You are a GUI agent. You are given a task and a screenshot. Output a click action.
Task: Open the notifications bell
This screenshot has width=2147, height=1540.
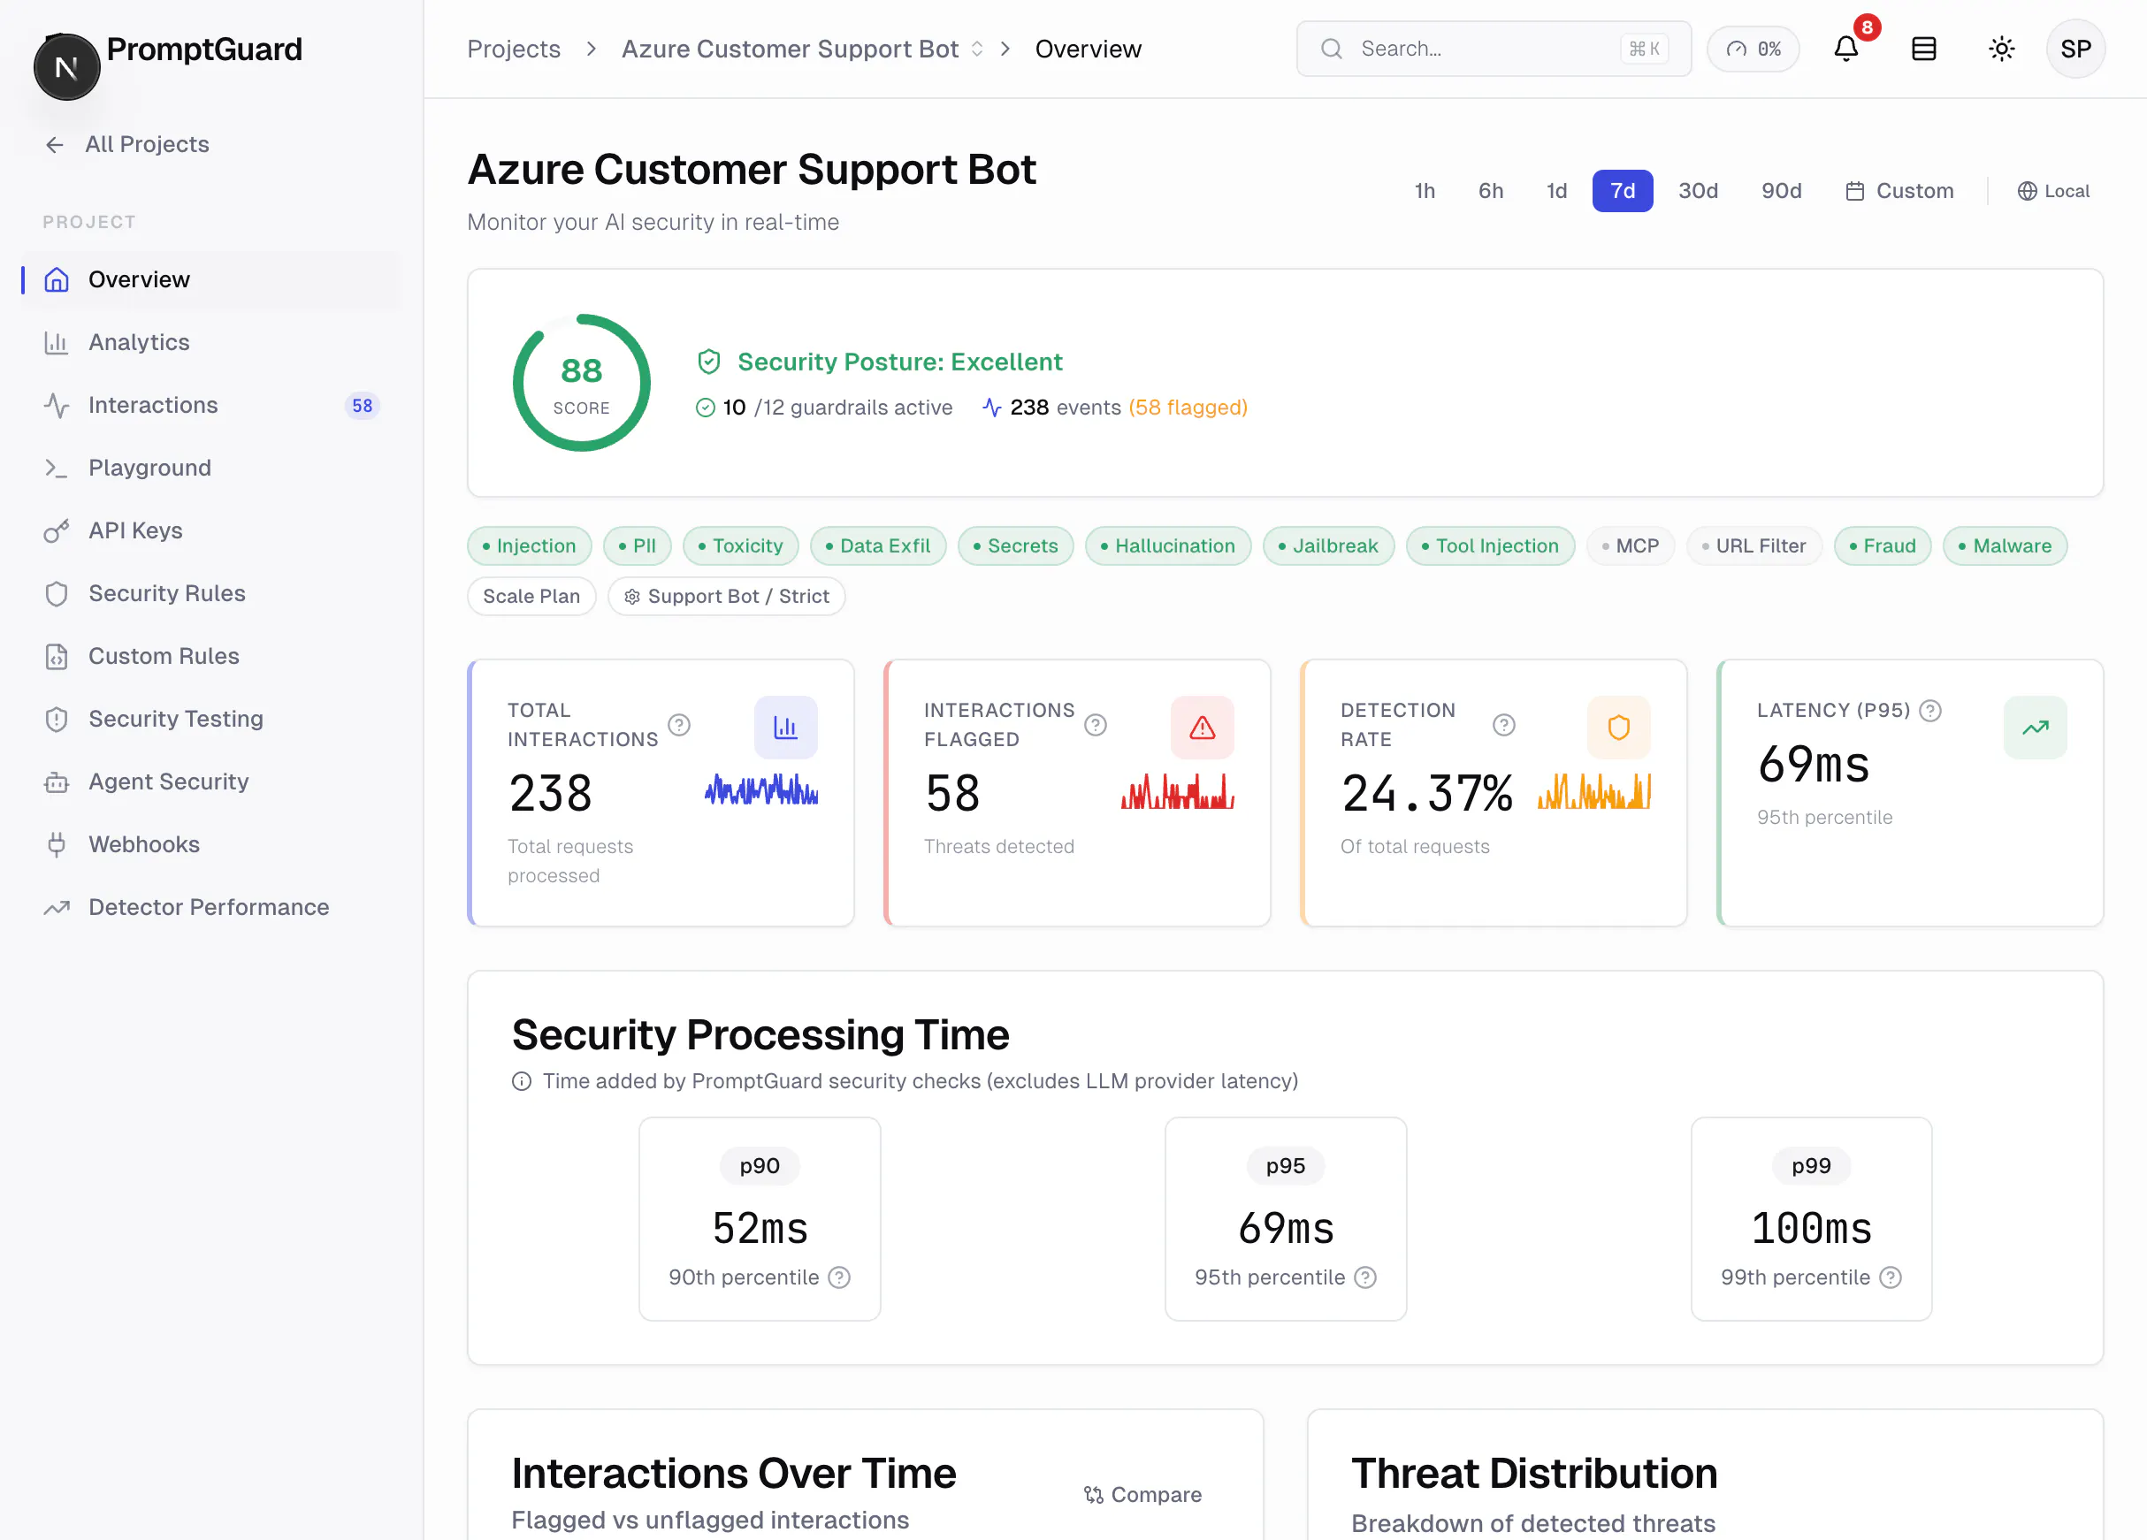click(1846, 49)
